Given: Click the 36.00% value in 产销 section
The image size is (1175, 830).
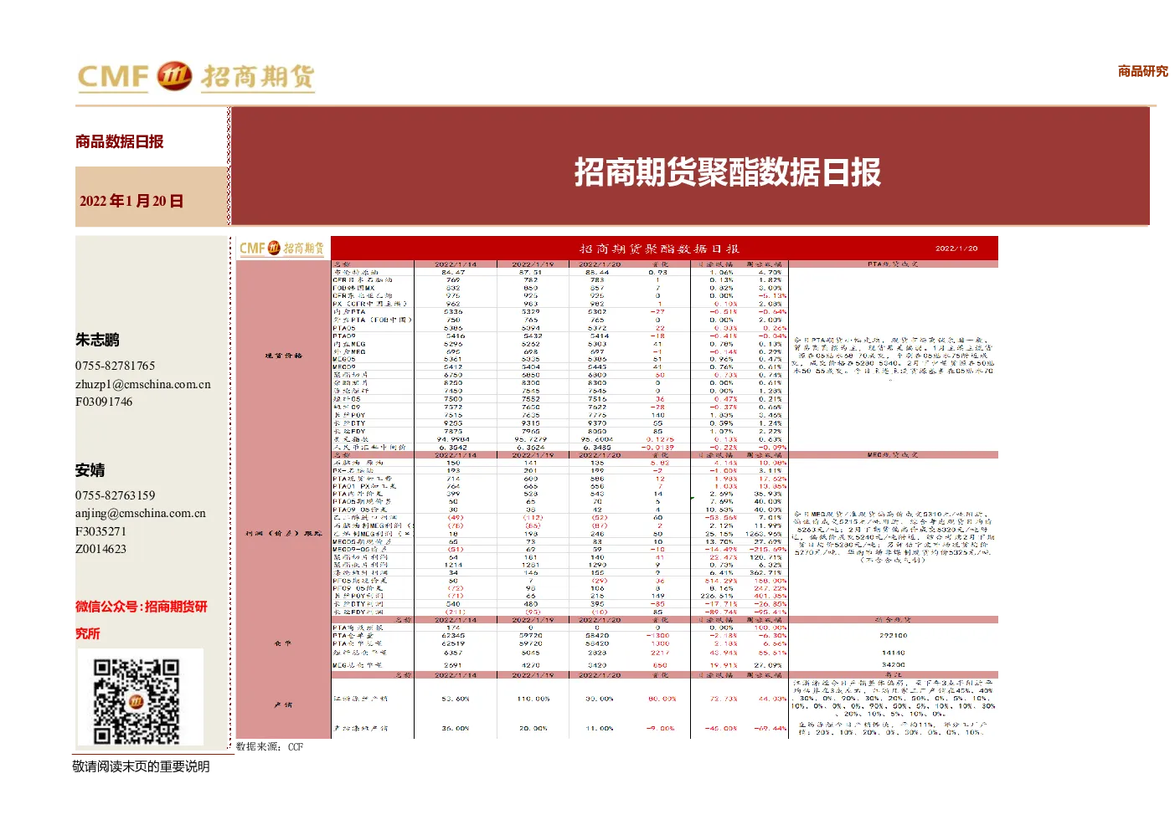Looking at the screenshot, I should 456,729.
